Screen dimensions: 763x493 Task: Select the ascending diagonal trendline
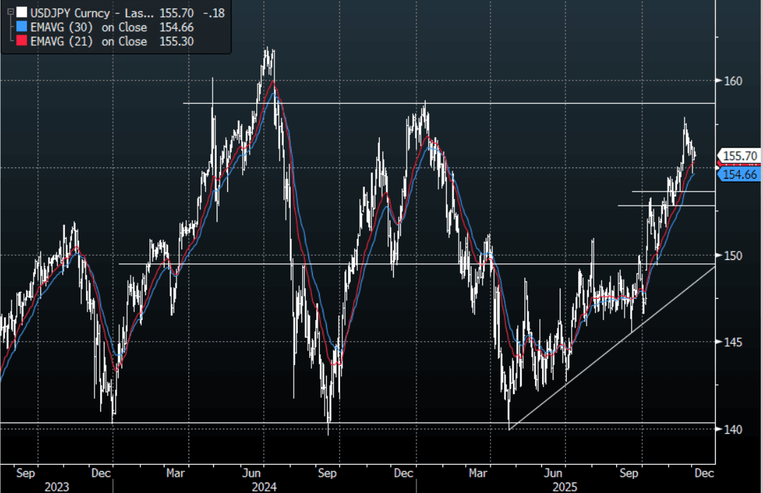tap(613, 348)
